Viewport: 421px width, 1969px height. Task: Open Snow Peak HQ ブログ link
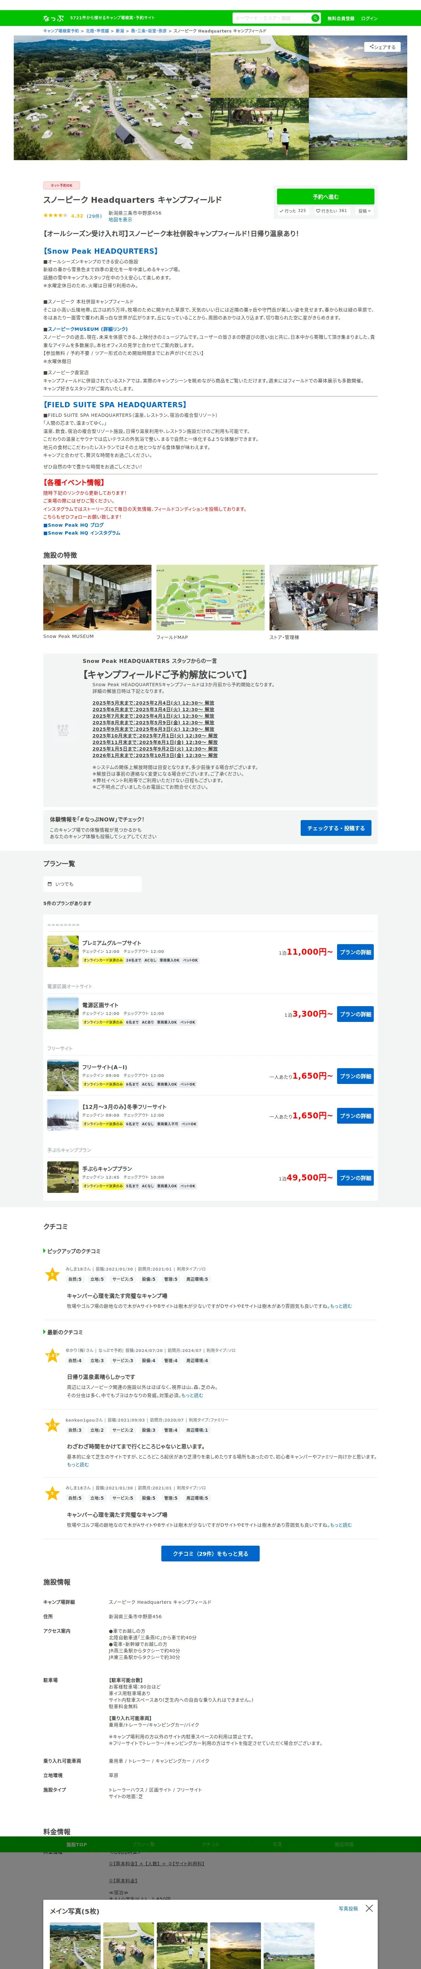click(76, 525)
